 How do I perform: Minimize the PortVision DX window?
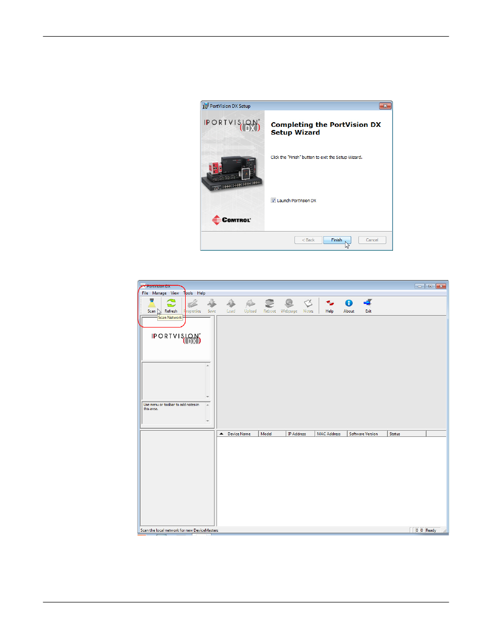[x=420, y=286]
